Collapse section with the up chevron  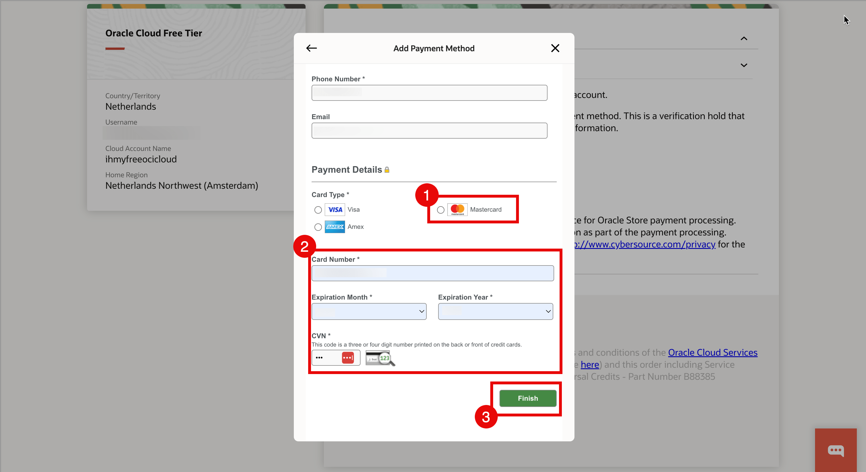coord(744,39)
